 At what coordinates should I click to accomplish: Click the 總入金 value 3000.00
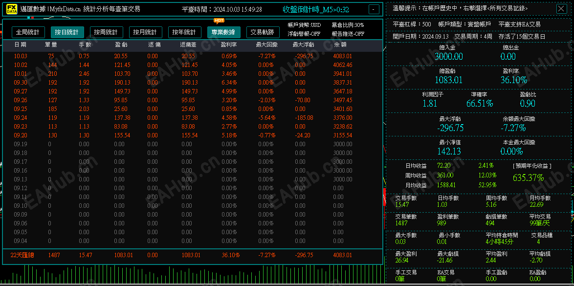[x=448, y=56]
